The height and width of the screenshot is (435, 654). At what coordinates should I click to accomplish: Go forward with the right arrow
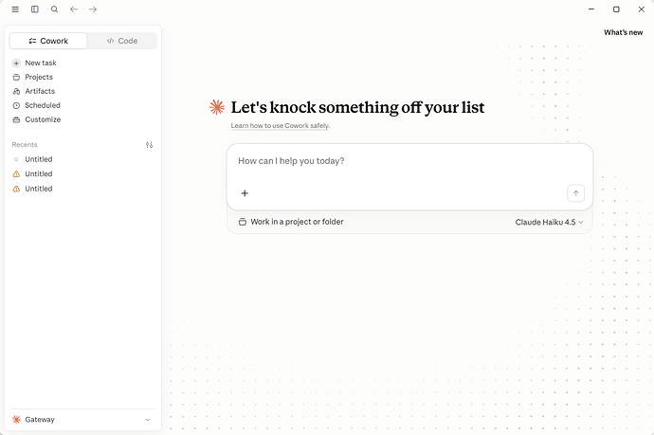coord(93,9)
